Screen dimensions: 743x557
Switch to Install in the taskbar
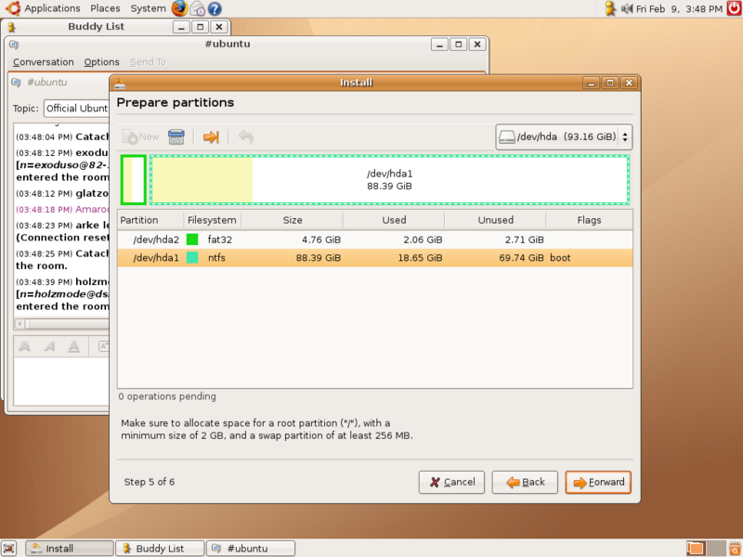69,549
